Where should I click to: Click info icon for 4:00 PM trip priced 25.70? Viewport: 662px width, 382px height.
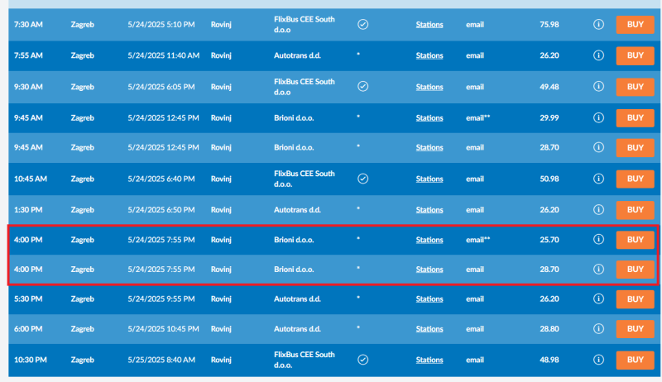coord(598,240)
